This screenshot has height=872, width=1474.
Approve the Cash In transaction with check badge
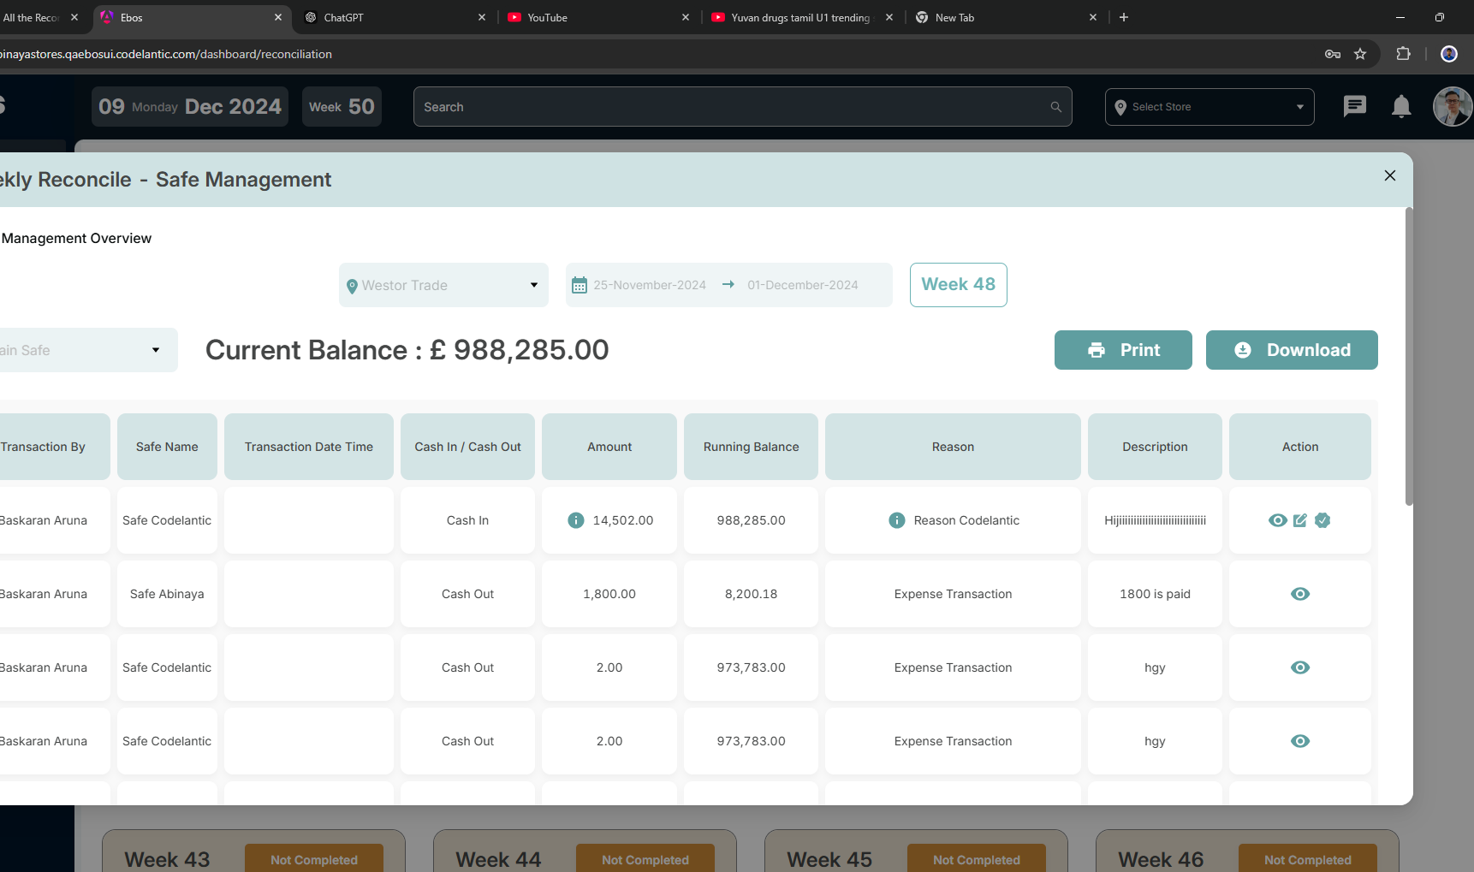[1322, 520]
